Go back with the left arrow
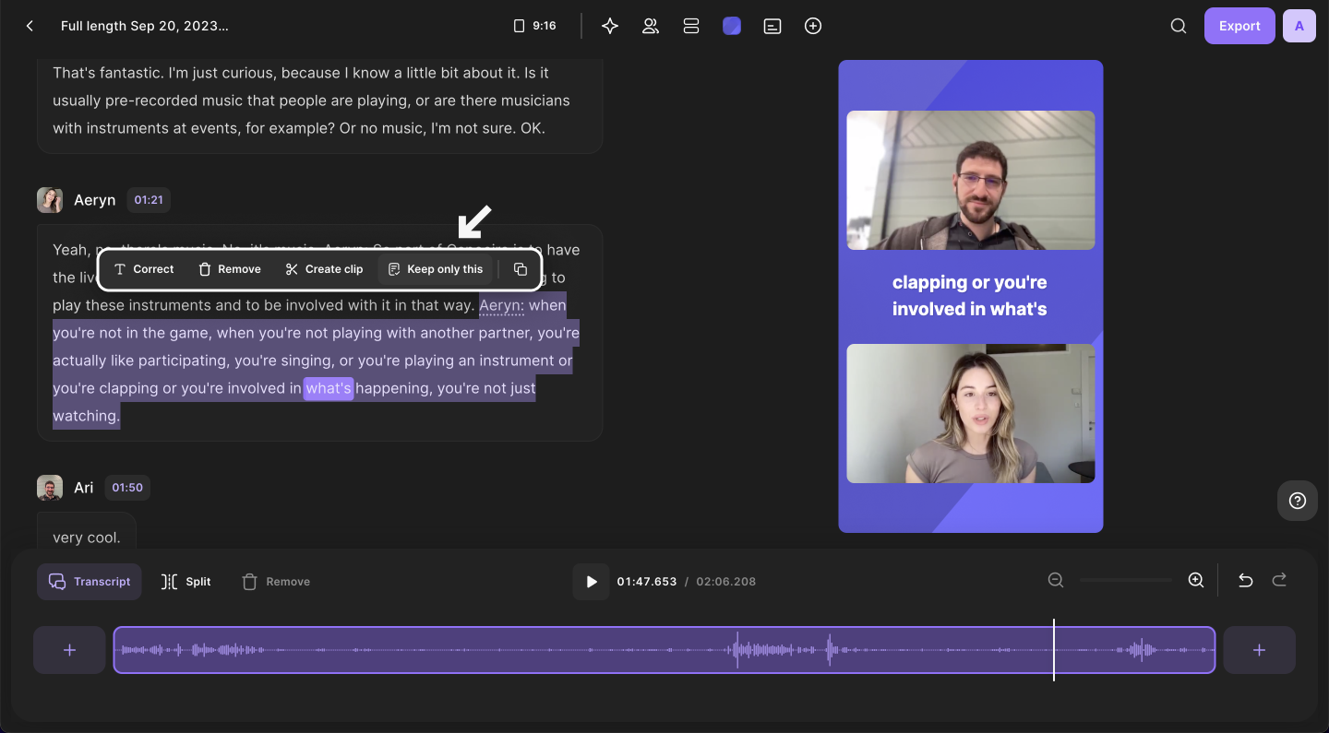1329x733 pixels. click(30, 26)
